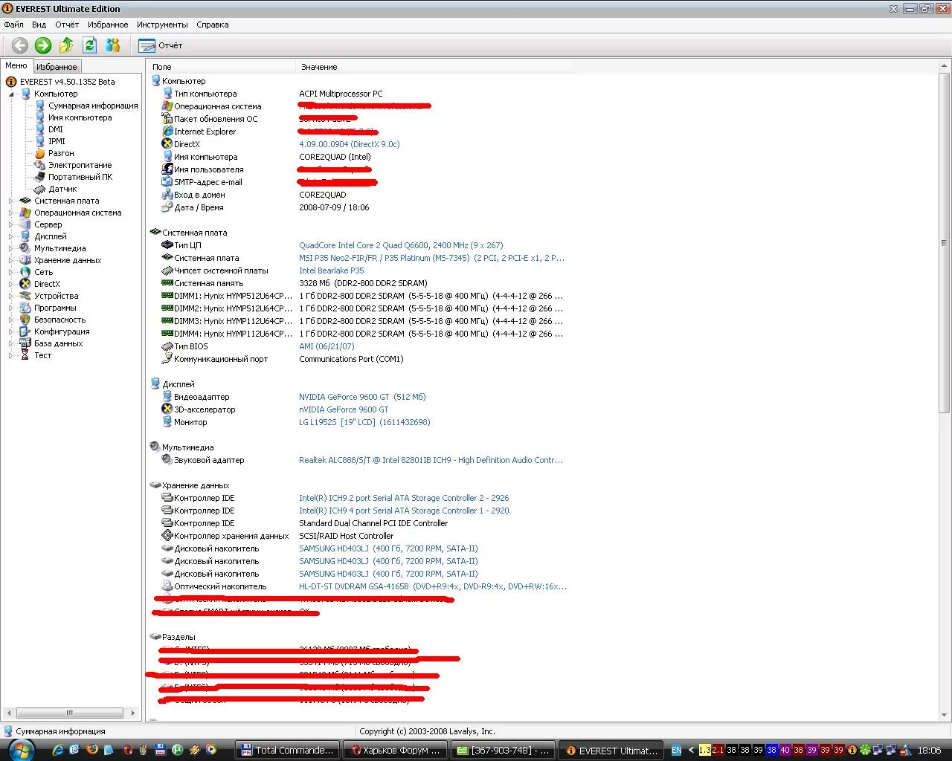Image resolution: width=952 pixels, height=761 pixels.
Task: Click the Поле column header
Action: (x=222, y=67)
